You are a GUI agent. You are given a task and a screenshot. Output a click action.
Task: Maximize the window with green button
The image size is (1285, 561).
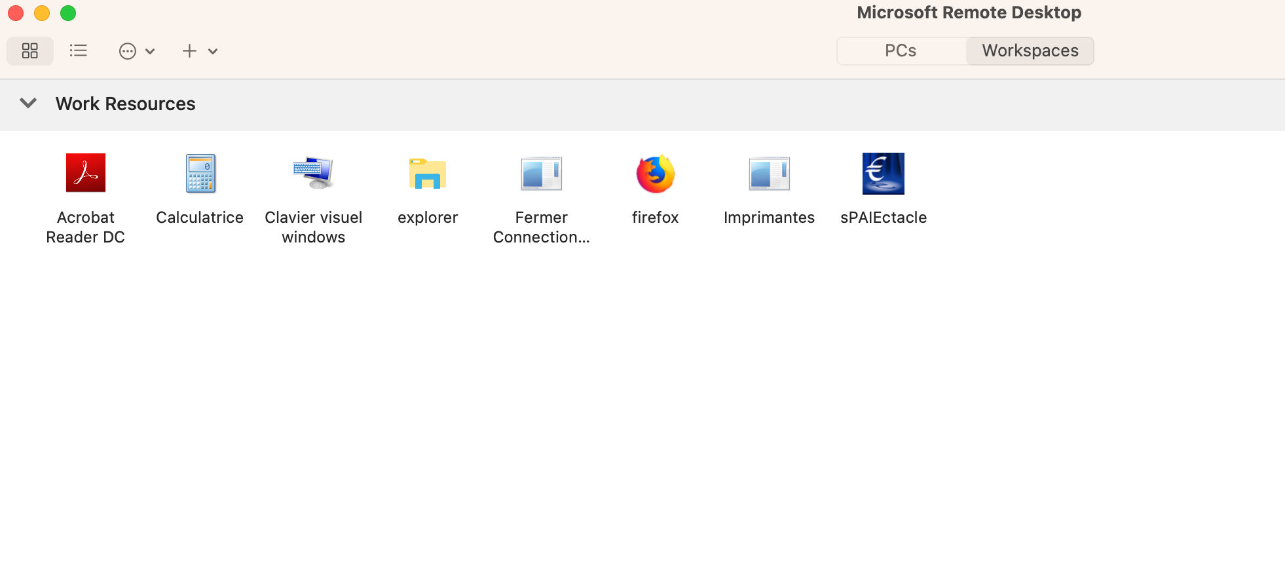coord(68,13)
